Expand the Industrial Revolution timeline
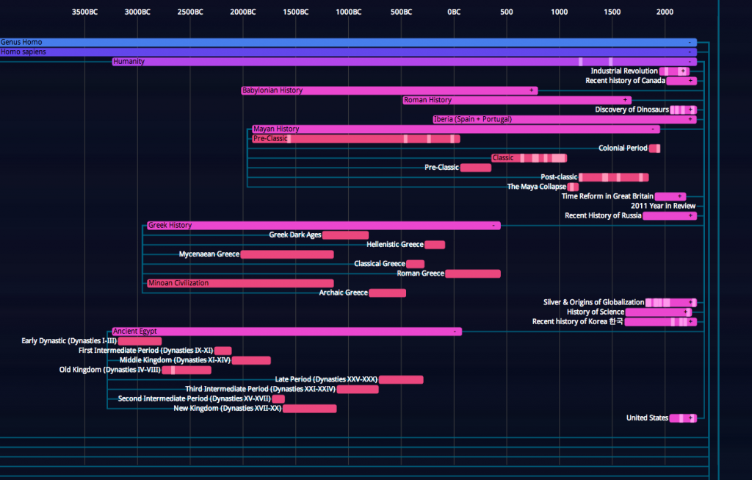Screen dimensions: 752x480 683,71
